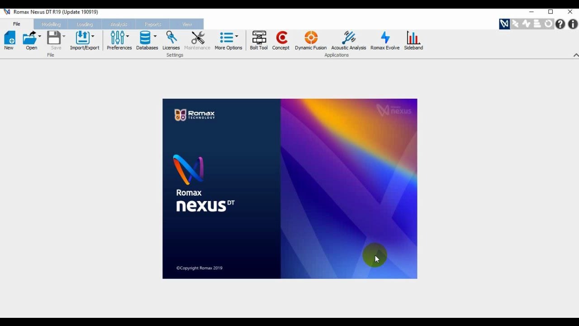Switch to the Loading ribbon tab
This screenshot has height=326, width=579.
point(85,24)
